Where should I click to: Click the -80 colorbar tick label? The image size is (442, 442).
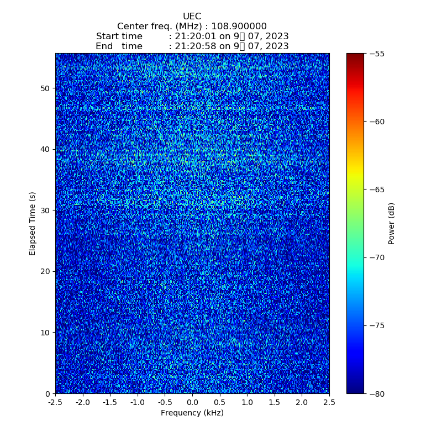pos(377,393)
